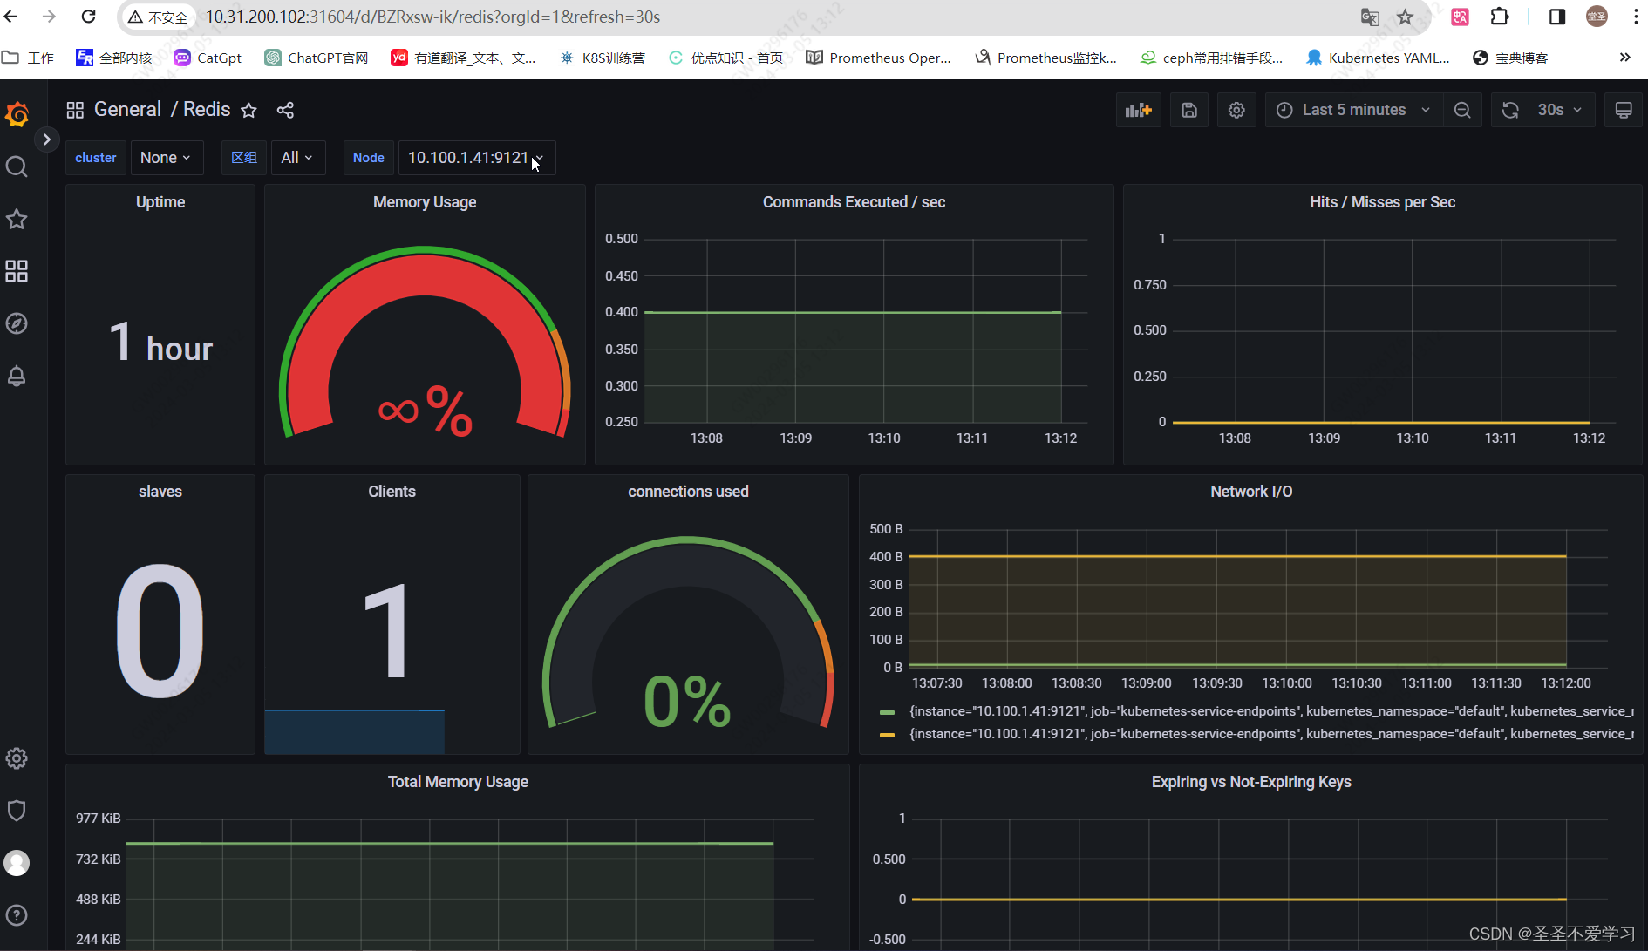The image size is (1648, 951).
Task: Open the Node 10.100.1.41:9121 dropdown
Action: click(x=476, y=158)
